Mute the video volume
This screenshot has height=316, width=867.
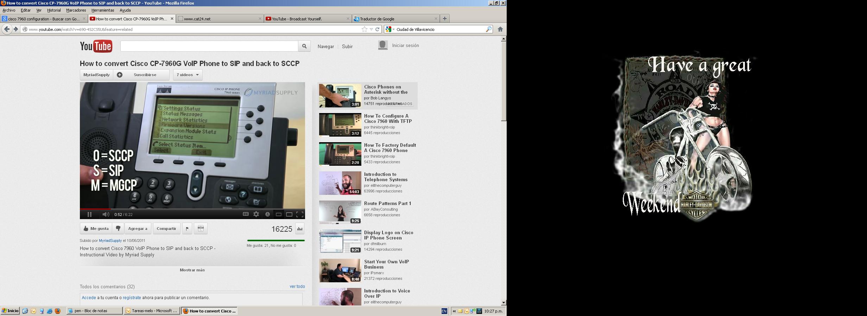(x=106, y=215)
